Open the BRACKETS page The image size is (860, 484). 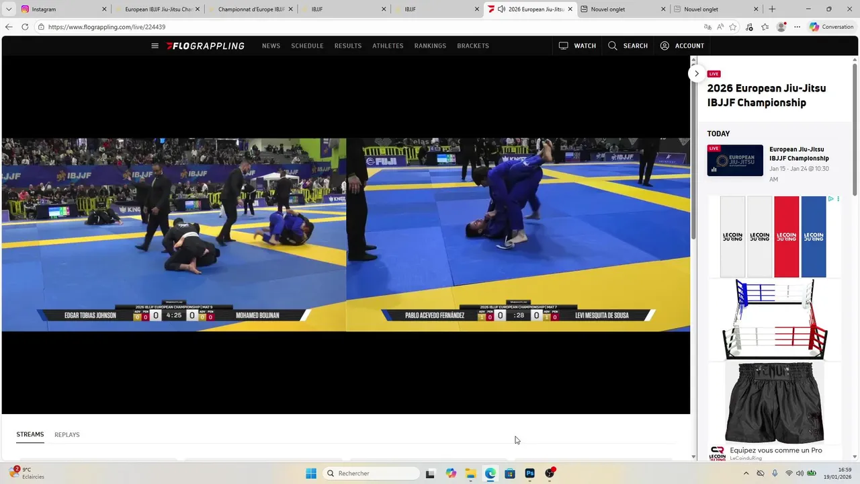(473, 46)
